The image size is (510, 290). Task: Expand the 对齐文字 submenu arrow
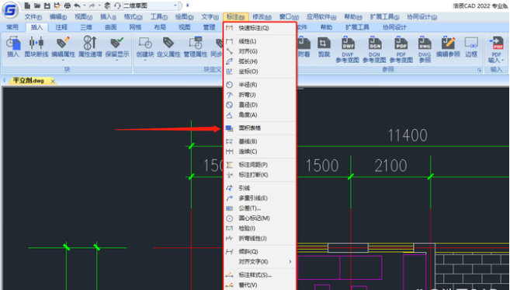coord(290,262)
